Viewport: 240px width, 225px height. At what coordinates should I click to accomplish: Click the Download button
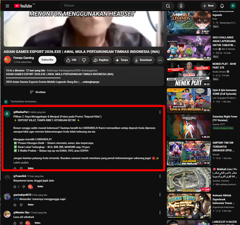pos(144,60)
